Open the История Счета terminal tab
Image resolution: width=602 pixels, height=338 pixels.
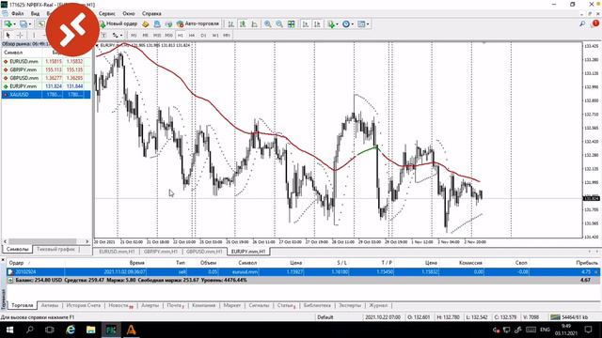[x=84, y=305]
